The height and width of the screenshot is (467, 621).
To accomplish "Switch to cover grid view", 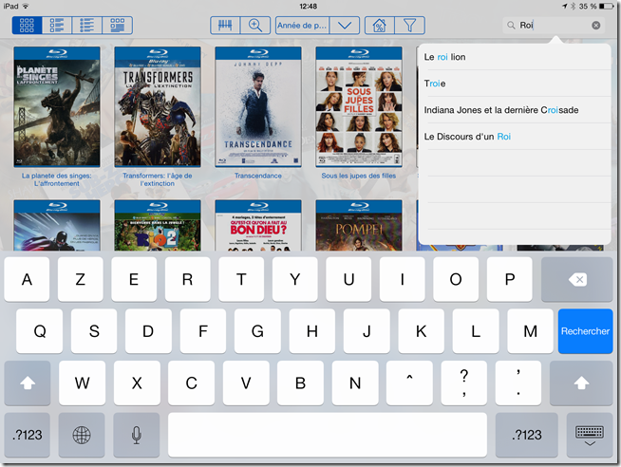I will 27,26.
